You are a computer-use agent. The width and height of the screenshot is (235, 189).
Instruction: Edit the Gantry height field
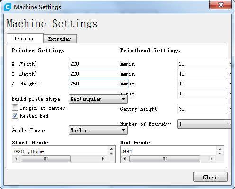[204, 109]
